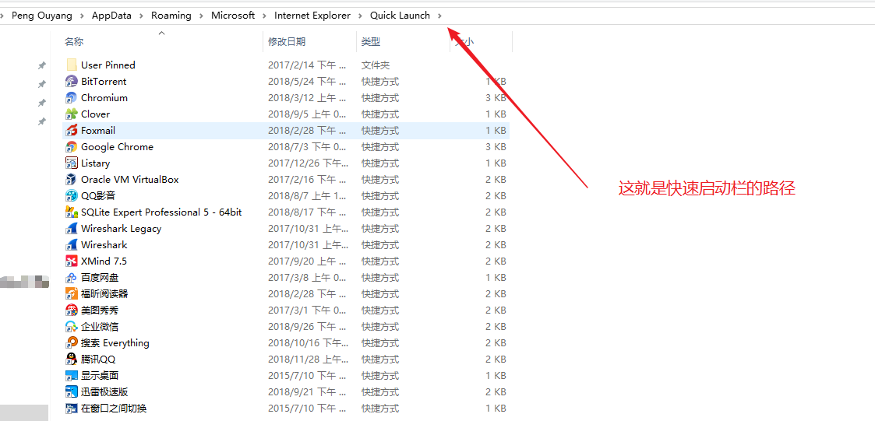Click the 3 KB size of Google Chrome

pos(496,146)
